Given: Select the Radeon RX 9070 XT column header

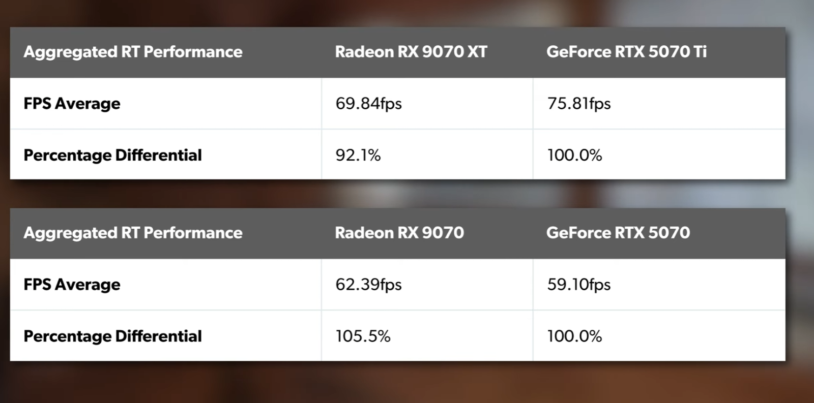Looking at the screenshot, I should tap(411, 52).
